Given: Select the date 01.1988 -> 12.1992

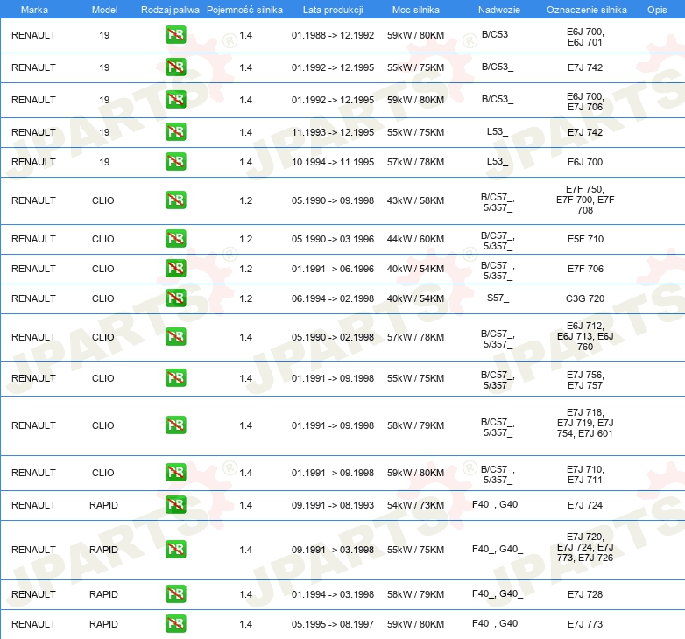Looking at the screenshot, I should click(x=333, y=35).
